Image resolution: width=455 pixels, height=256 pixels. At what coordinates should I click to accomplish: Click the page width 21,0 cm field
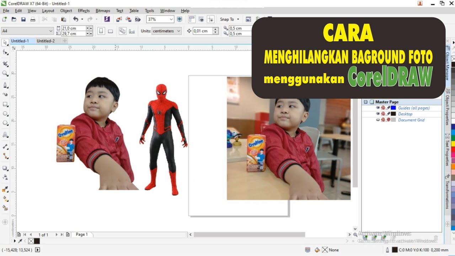(x=73, y=28)
